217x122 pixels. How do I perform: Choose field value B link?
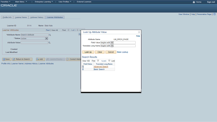click(x=83, y=69)
